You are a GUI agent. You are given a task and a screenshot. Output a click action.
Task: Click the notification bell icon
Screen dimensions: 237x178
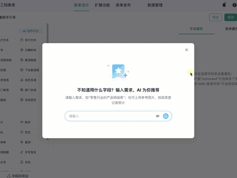[x=224, y=5]
